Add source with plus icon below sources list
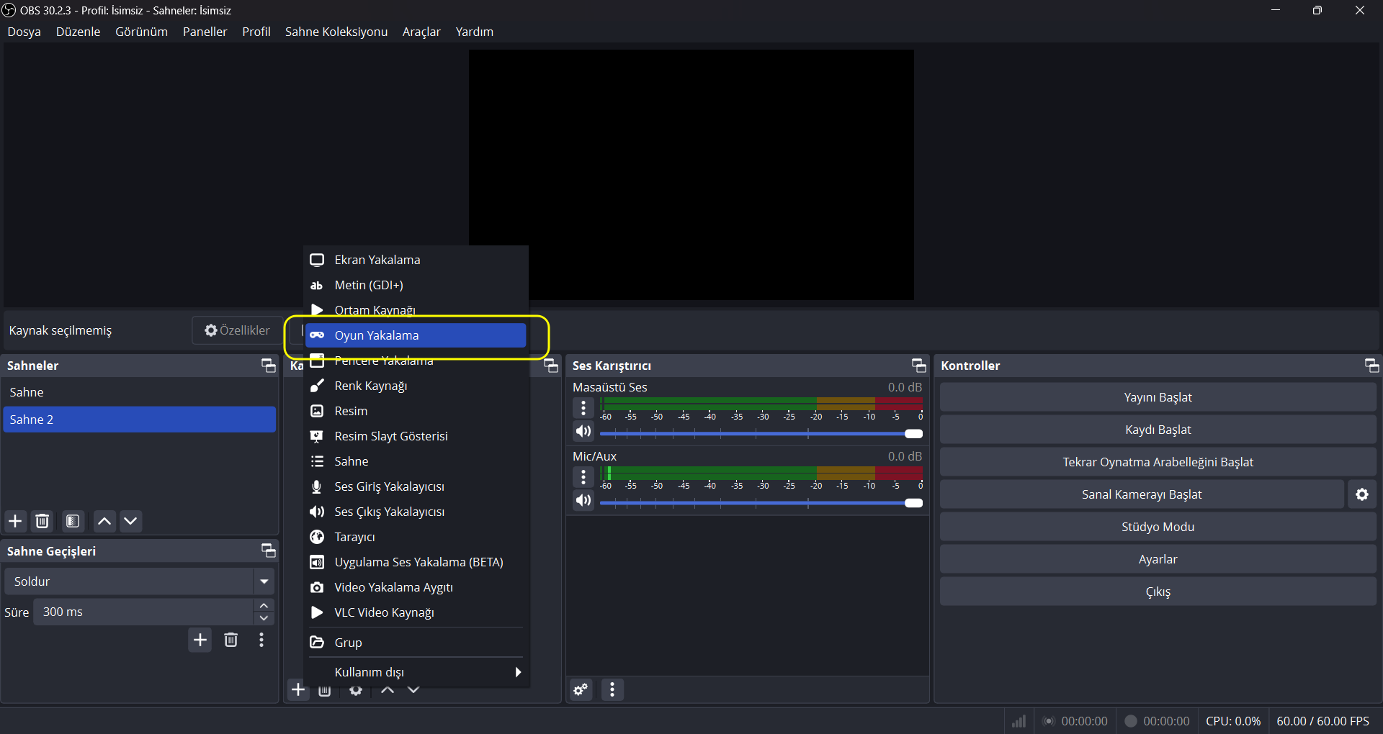Viewport: 1383px width, 734px height. 298,690
